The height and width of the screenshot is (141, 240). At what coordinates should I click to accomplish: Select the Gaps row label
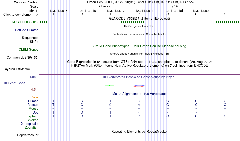click(34, 97)
